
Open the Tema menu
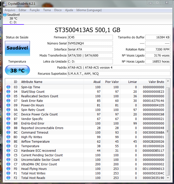pos(47,10)
